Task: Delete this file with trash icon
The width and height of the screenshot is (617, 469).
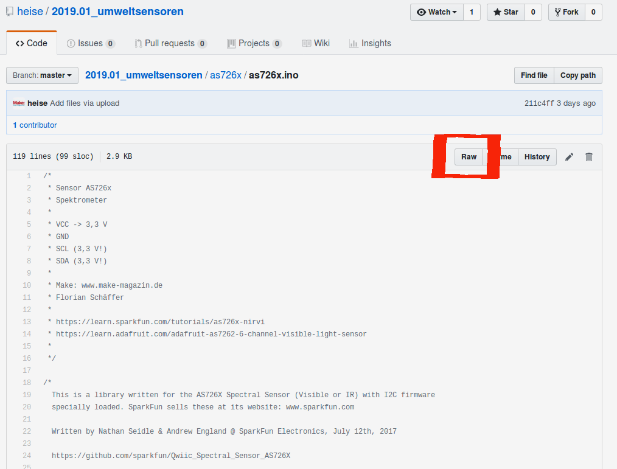Action: click(588, 157)
